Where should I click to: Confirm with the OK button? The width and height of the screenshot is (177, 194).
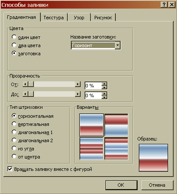point(121,185)
